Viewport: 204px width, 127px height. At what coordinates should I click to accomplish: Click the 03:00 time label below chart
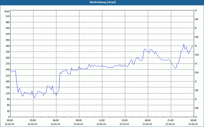(33, 120)
